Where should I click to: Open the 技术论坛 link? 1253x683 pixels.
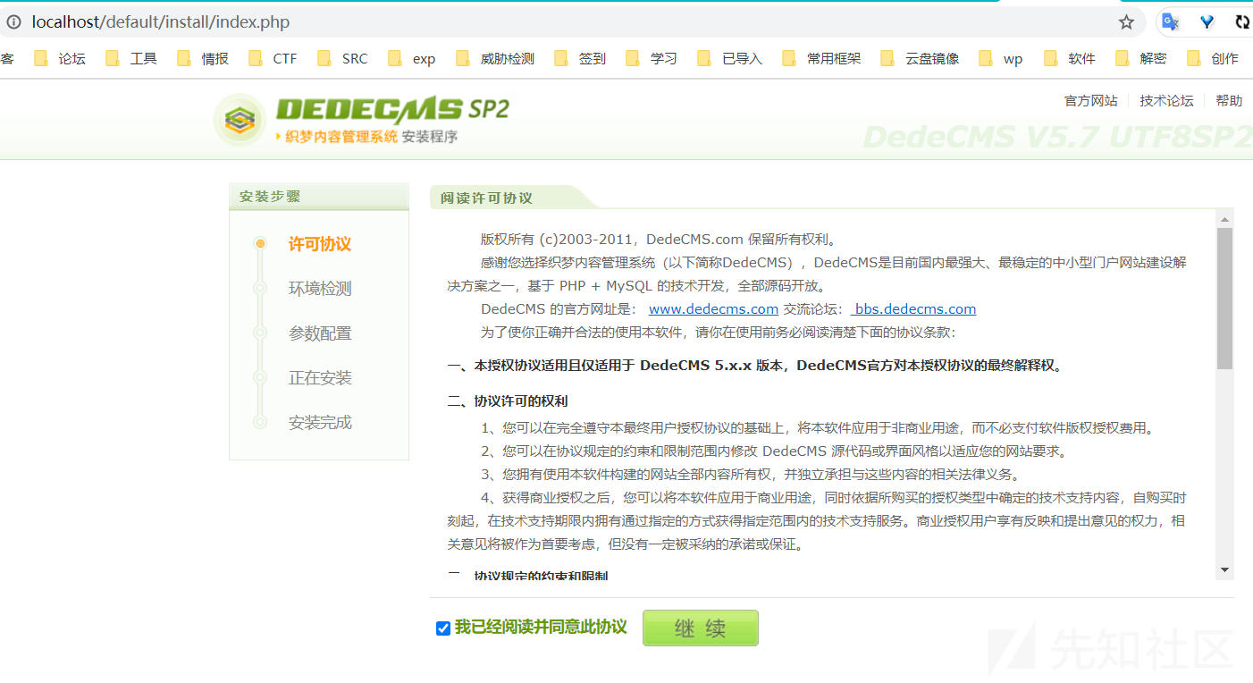click(x=1166, y=100)
